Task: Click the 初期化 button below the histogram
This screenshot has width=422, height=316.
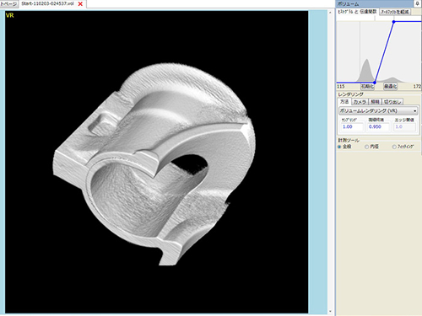Action: coord(367,86)
